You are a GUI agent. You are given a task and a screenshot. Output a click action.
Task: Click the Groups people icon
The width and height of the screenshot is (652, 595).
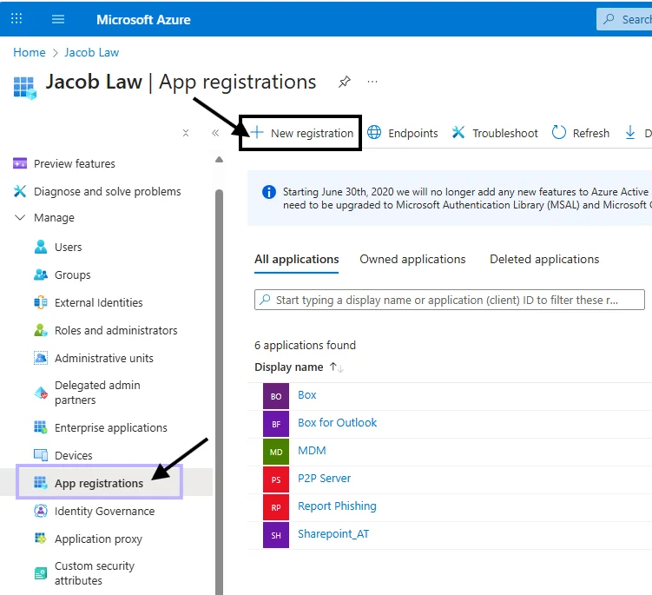click(40, 274)
